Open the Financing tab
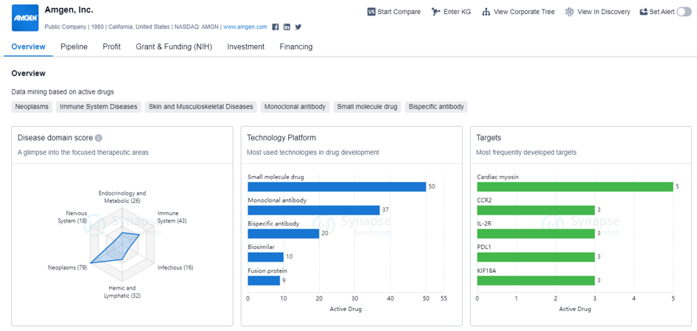This screenshot has width=697, height=331. (296, 46)
